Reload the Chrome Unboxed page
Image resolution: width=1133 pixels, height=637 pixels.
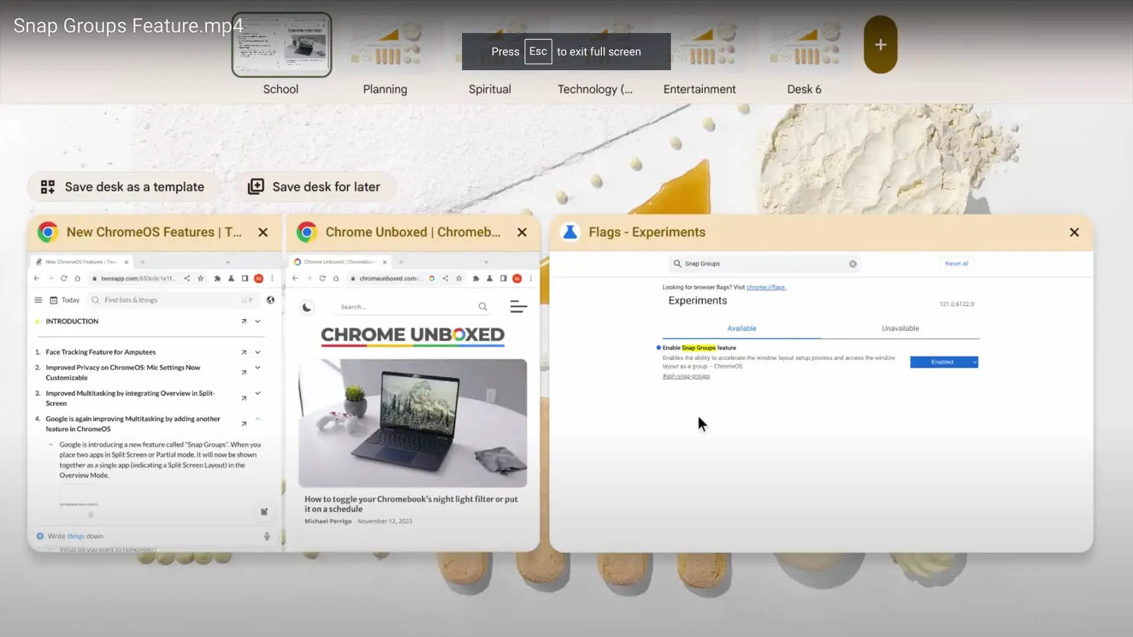pyautogui.click(x=322, y=278)
